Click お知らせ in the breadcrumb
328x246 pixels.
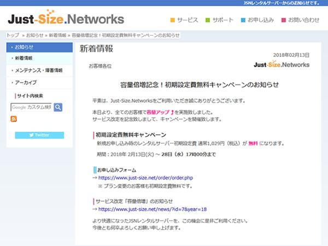35,35
